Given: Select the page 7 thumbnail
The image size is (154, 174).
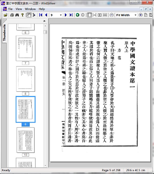Looking at the screenshot, I should point(25,48).
